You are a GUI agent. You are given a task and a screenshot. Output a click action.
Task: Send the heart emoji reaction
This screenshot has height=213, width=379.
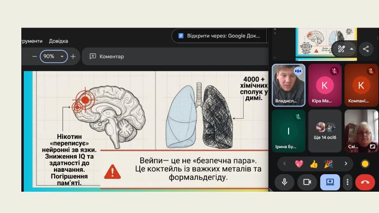(299, 164)
